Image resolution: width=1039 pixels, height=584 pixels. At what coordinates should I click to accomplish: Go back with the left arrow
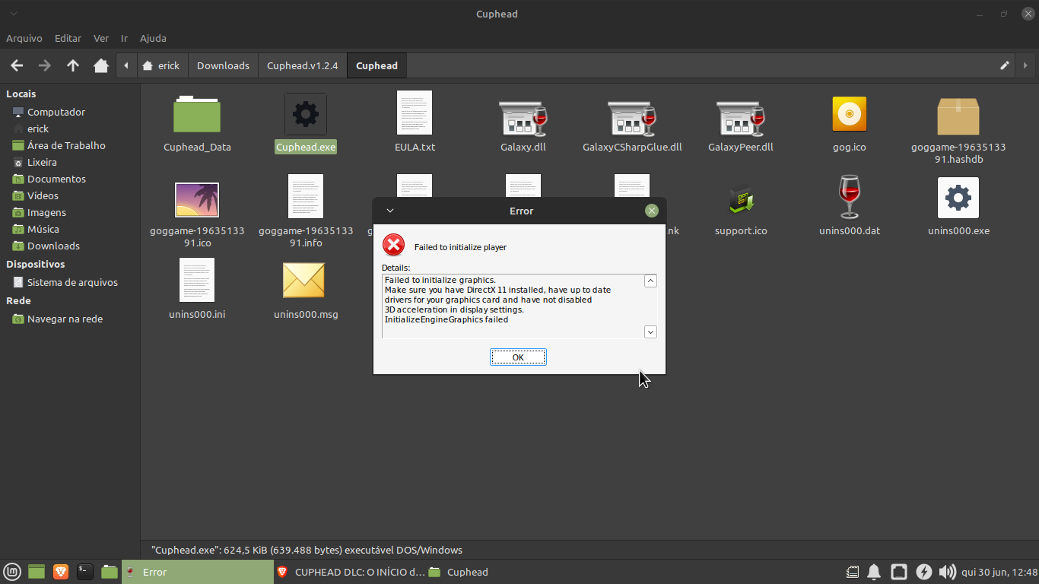tap(17, 65)
